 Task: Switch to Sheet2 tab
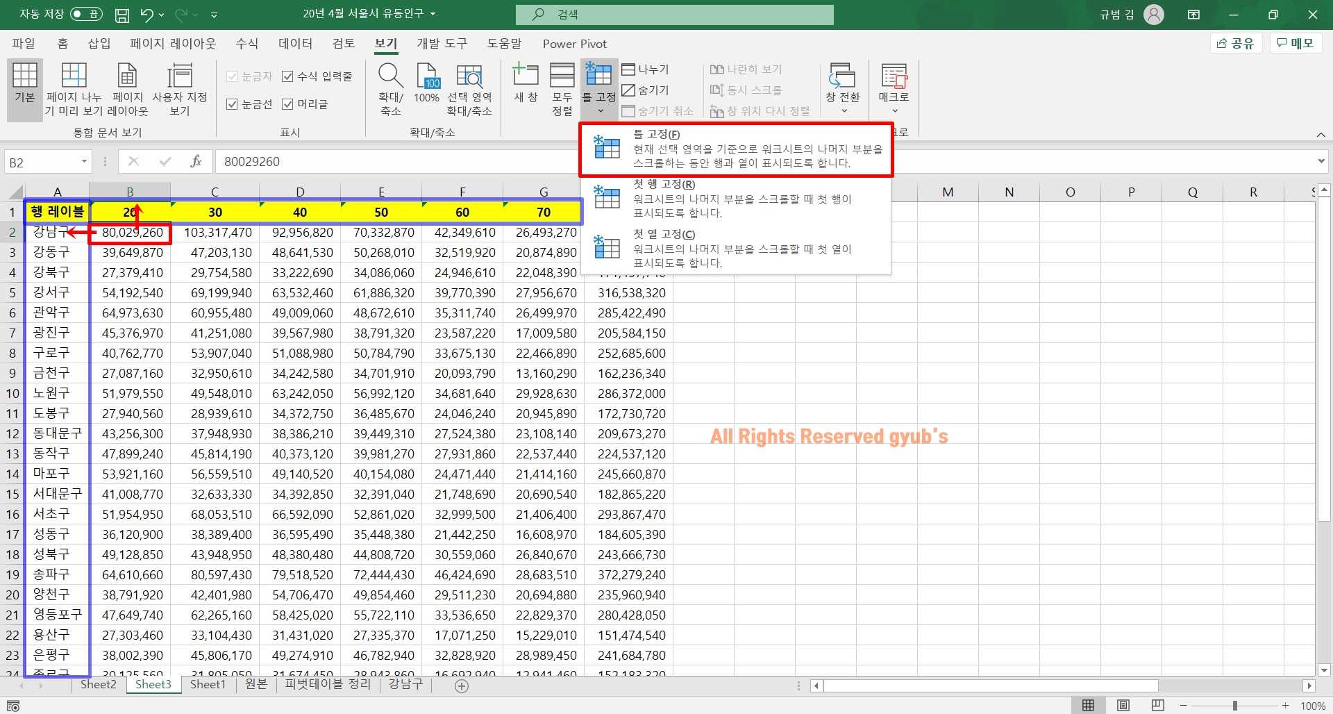(x=98, y=685)
